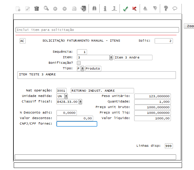Click the information 'i' icon
Image resolution: width=194 pixels, height=170 pixels.
click(x=105, y=8)
